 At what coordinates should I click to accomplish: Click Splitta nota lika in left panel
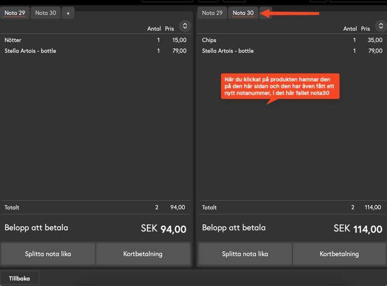click(x=48, y=254)
